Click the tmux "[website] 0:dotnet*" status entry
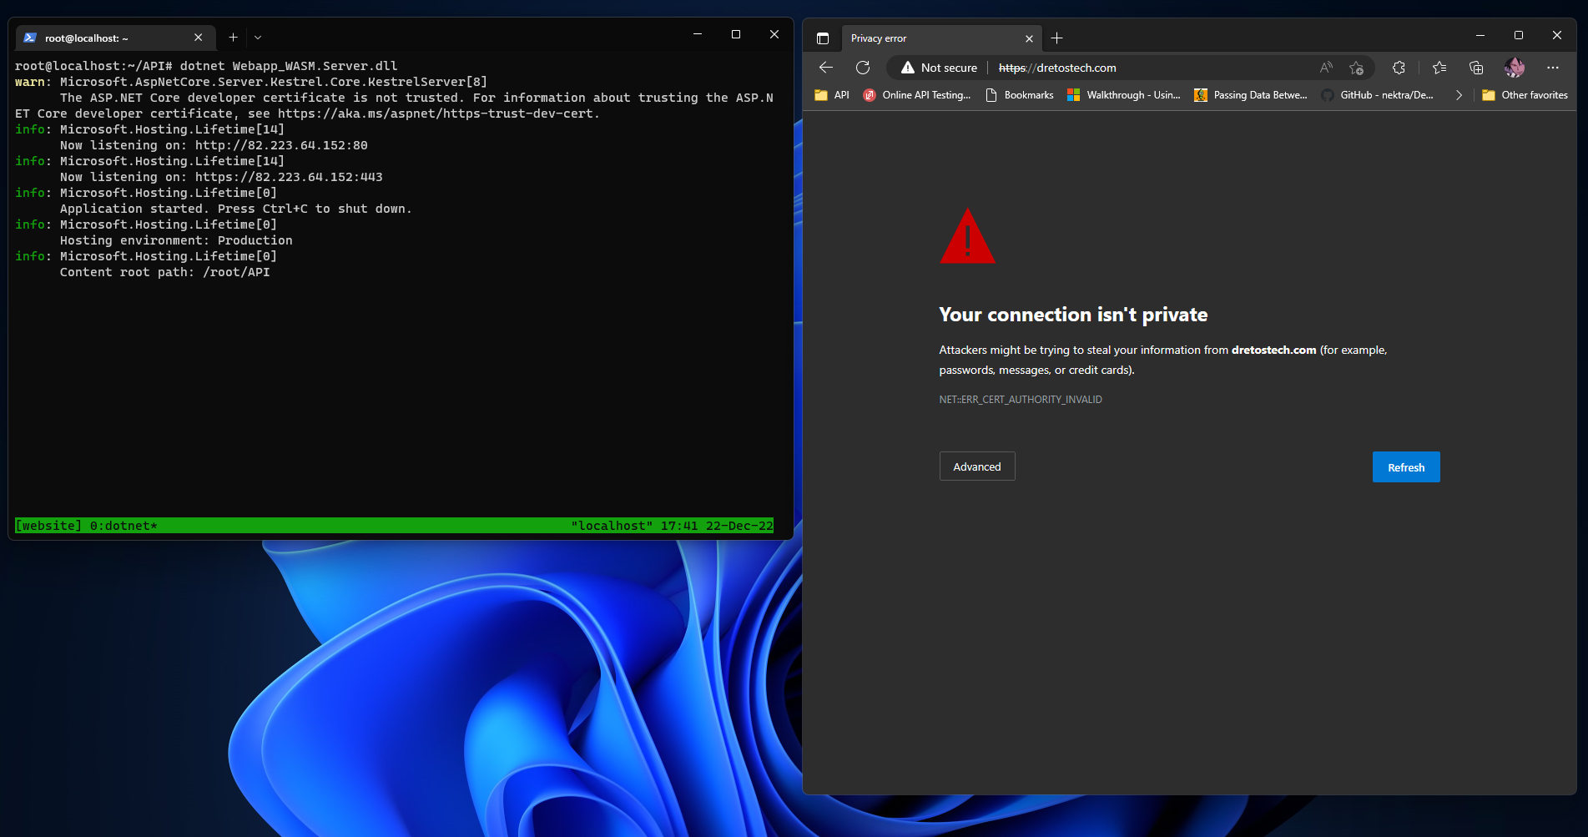The width and height of the screenshot is (1588, 837). (87, 526)
